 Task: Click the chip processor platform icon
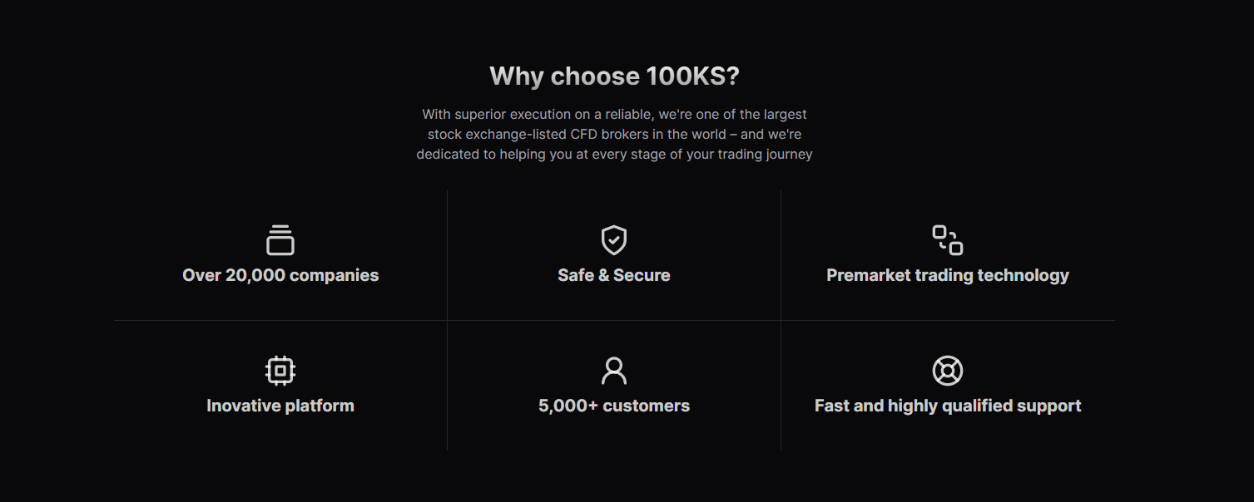click(280, 371)
